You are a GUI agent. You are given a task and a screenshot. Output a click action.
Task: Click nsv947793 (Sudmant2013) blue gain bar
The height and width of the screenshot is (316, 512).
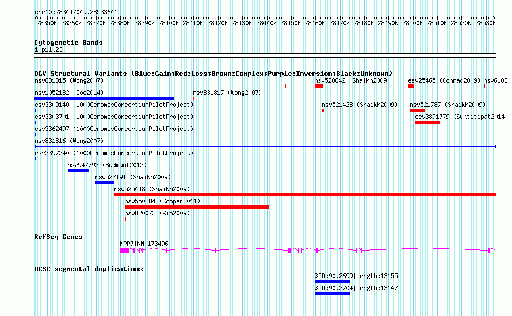(x=78, y=171)
